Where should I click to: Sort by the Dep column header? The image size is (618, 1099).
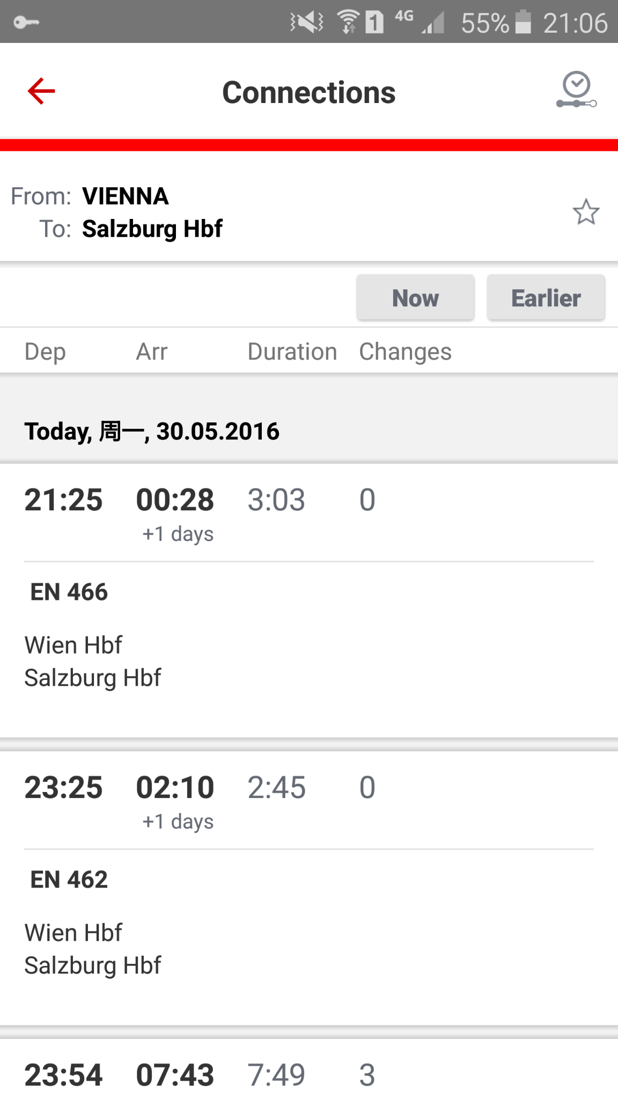coord(45,352)
